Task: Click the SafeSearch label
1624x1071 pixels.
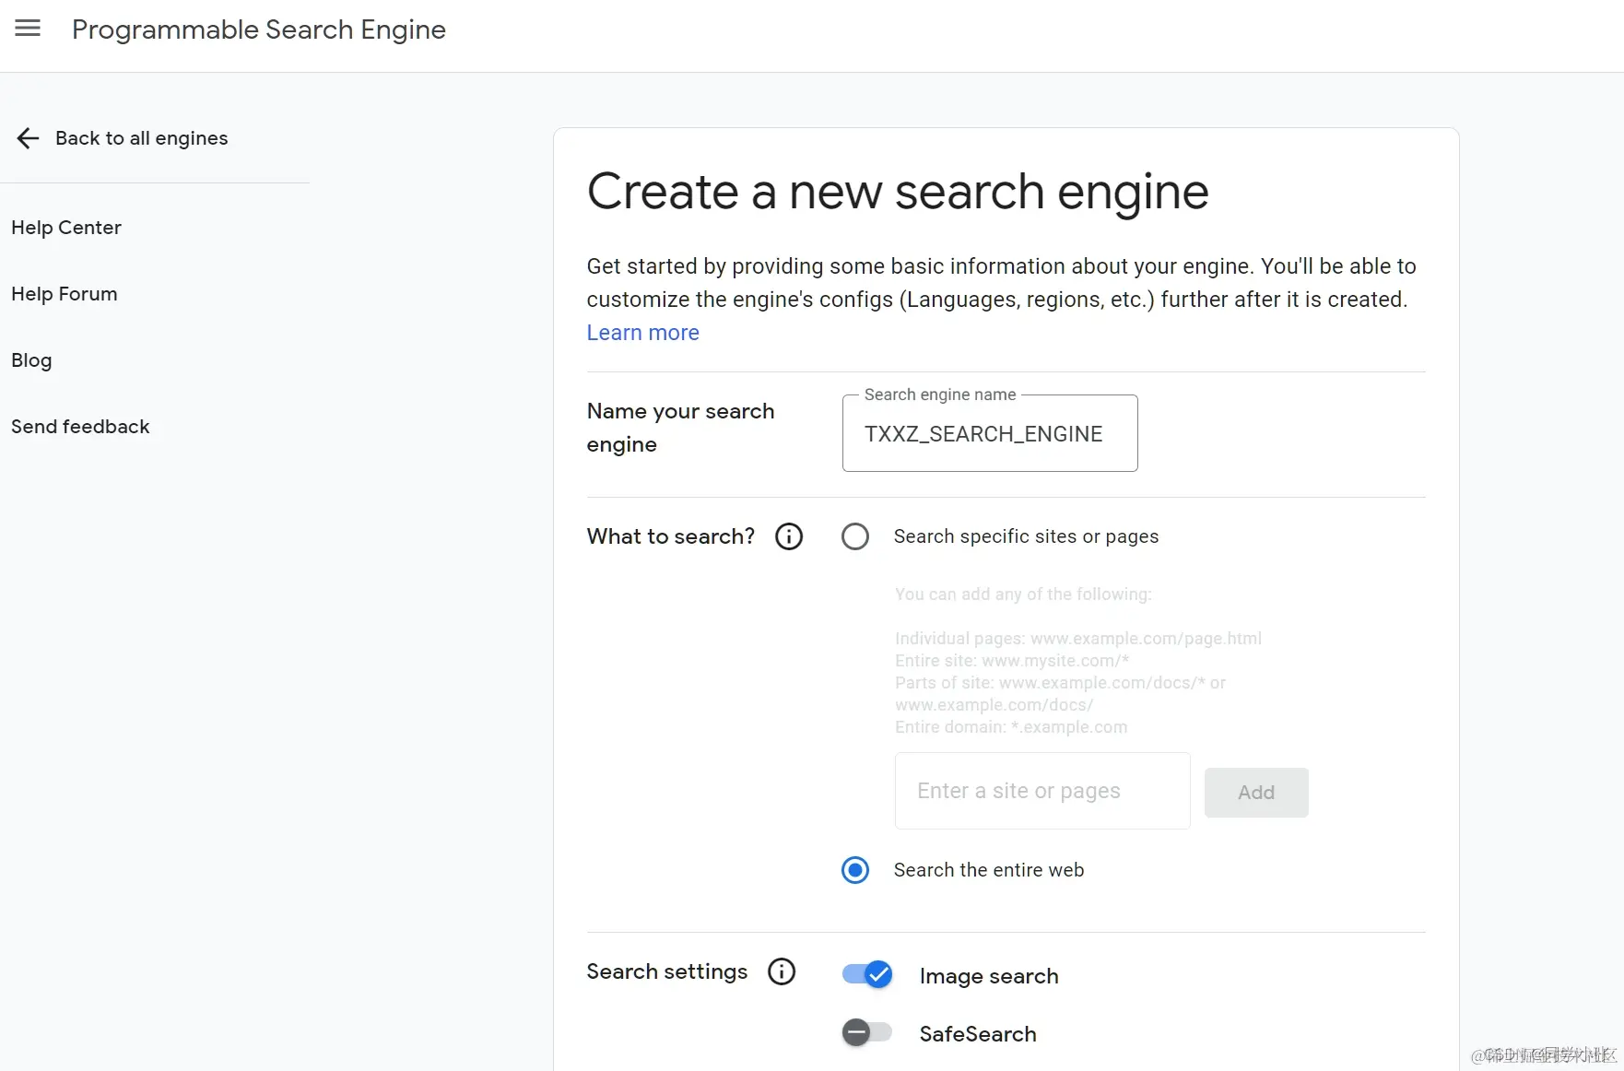Action: 978,1034
